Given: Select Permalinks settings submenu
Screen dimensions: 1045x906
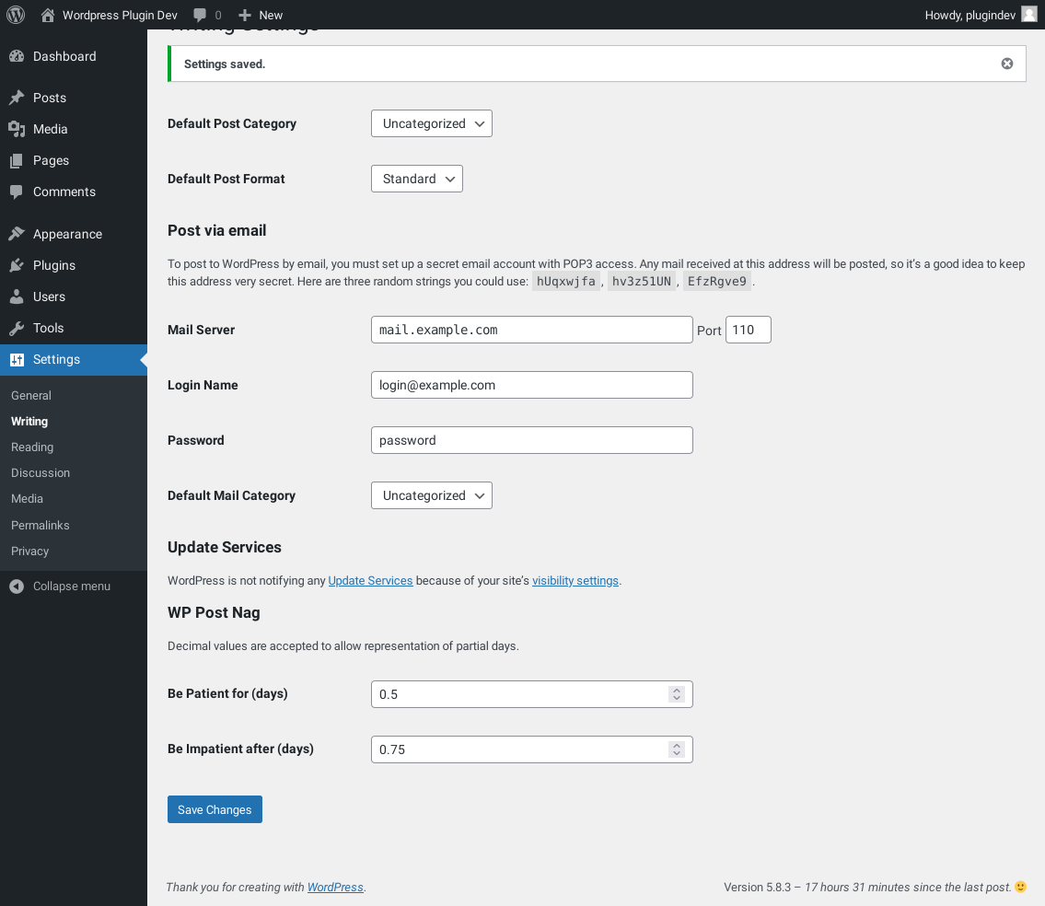Looking at the screenshot, I should tap(40, 526).
